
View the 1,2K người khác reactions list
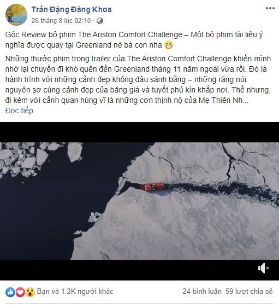pyautogui.click(x=75, y=292)
